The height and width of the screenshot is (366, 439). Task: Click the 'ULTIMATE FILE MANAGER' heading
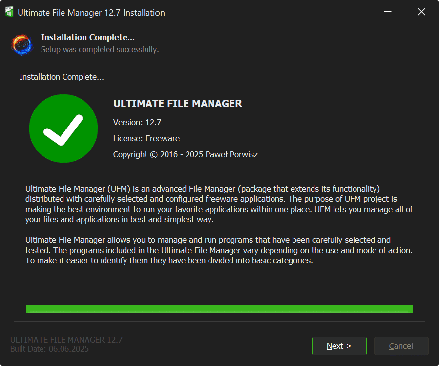coord(178,104)
